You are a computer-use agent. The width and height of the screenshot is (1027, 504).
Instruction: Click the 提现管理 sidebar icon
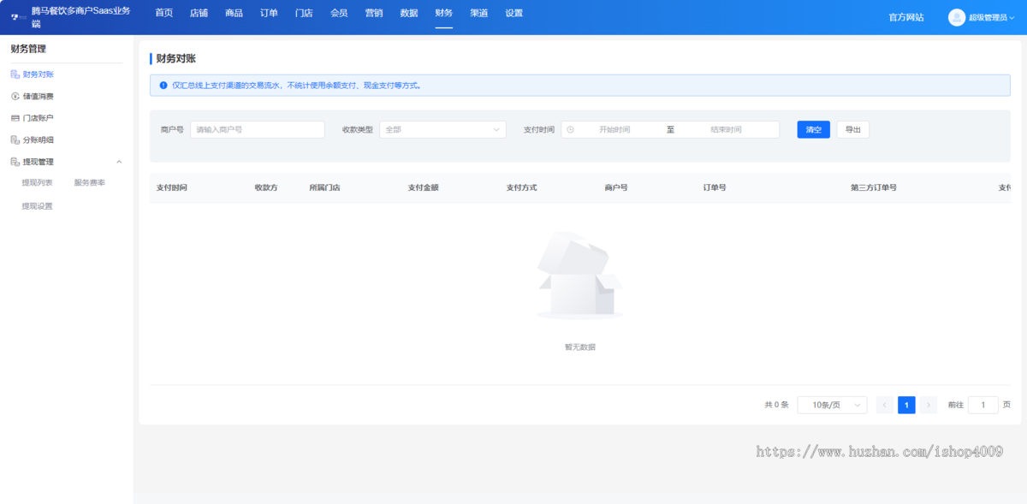(15, 162)
